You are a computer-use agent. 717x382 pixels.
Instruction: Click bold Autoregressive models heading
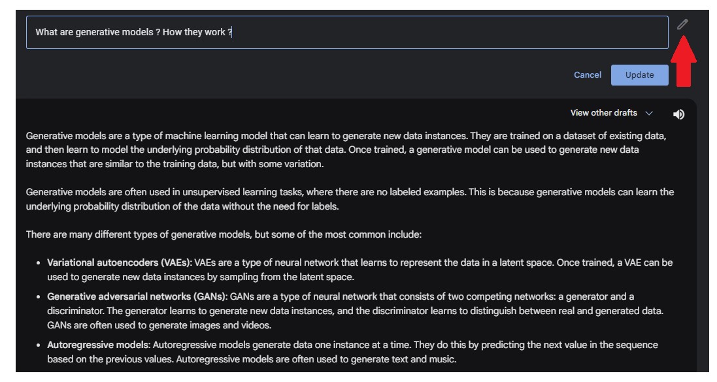coord(99,345)
